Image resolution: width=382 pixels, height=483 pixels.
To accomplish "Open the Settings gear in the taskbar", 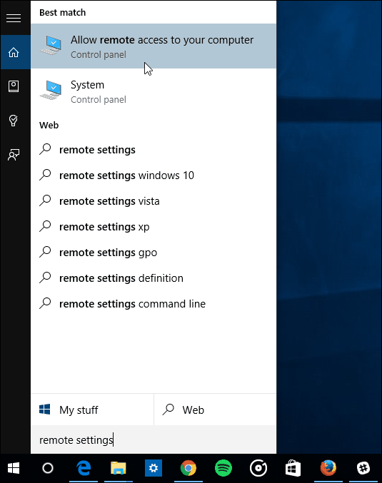I will (x=154, y=468).
